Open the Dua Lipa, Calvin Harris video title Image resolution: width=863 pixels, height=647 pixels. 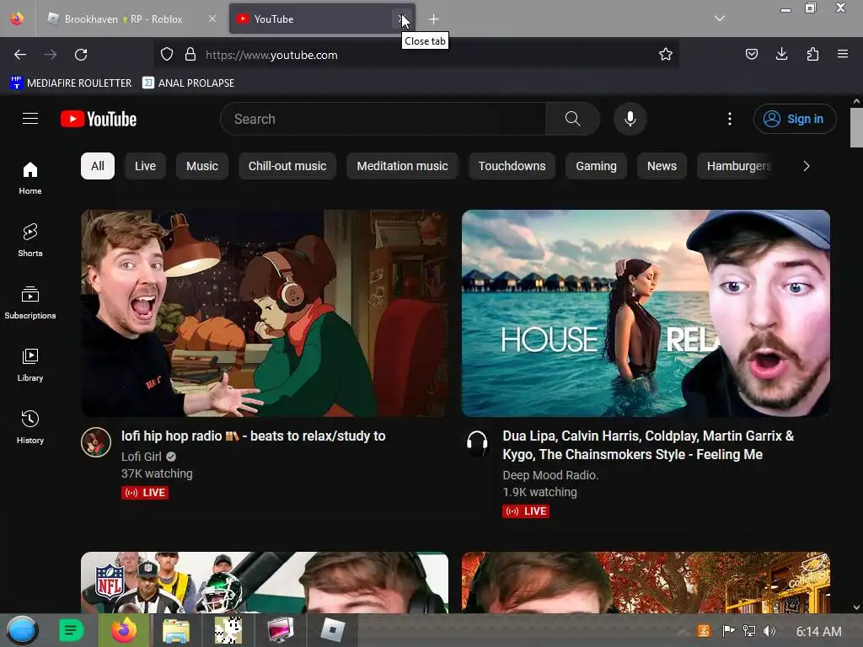(648, 445)
